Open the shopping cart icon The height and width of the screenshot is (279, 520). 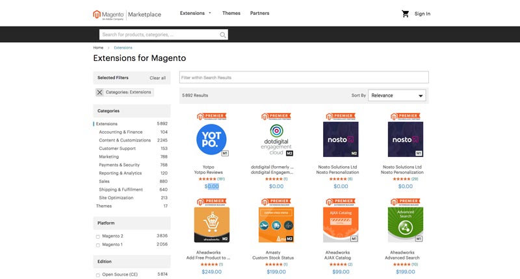[405, 14]
